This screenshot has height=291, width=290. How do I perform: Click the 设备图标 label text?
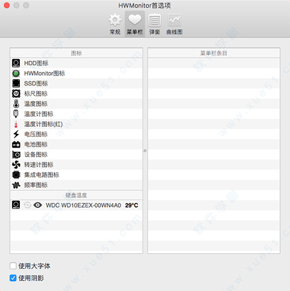pyautogui.click(x=36, y=155)
